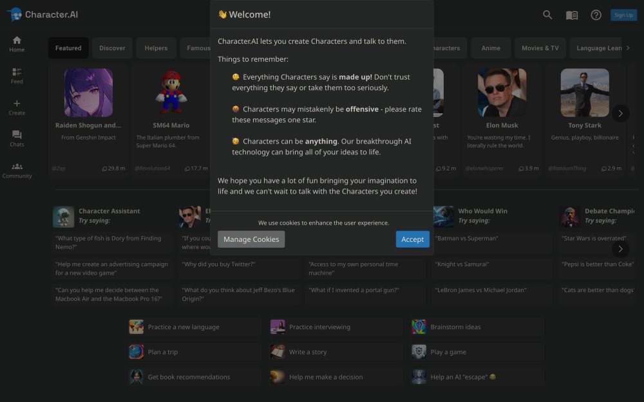Open the book guide icon
The image size is (644, 402).
coord(572,15)
